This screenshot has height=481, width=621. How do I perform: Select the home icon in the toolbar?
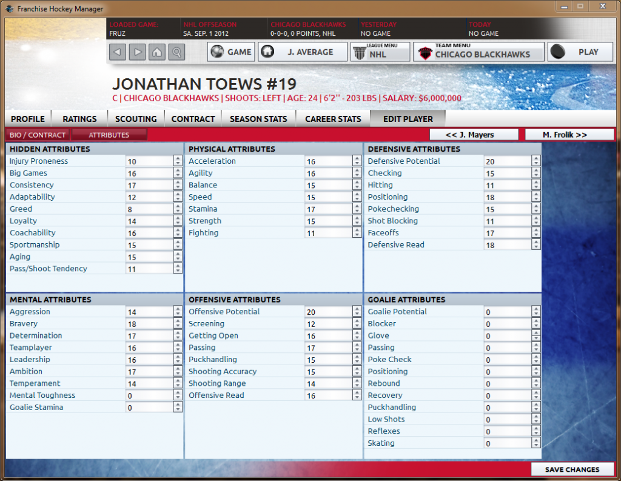coord(157,52)
